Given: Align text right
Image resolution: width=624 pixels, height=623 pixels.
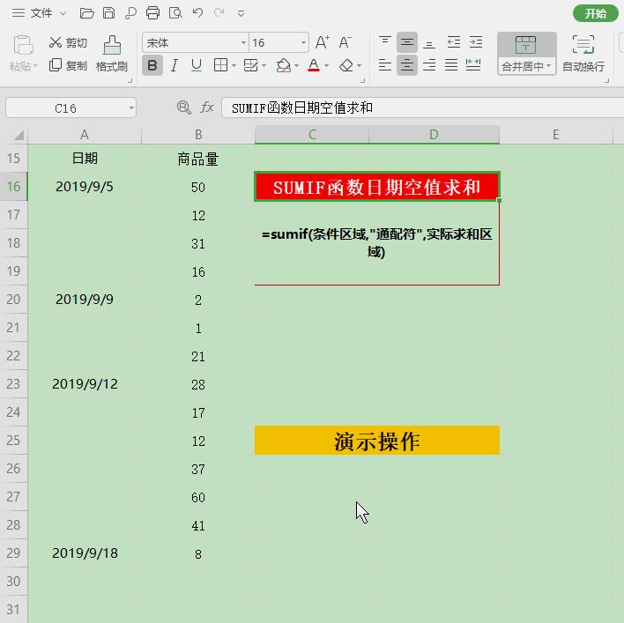Looking at the screenshot, I should (x=429, y=65).
